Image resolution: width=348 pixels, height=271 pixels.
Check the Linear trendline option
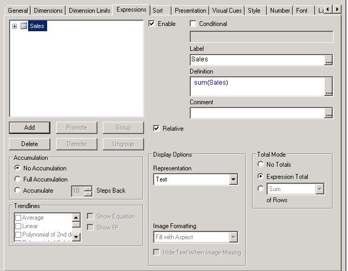tap(18, 226)
